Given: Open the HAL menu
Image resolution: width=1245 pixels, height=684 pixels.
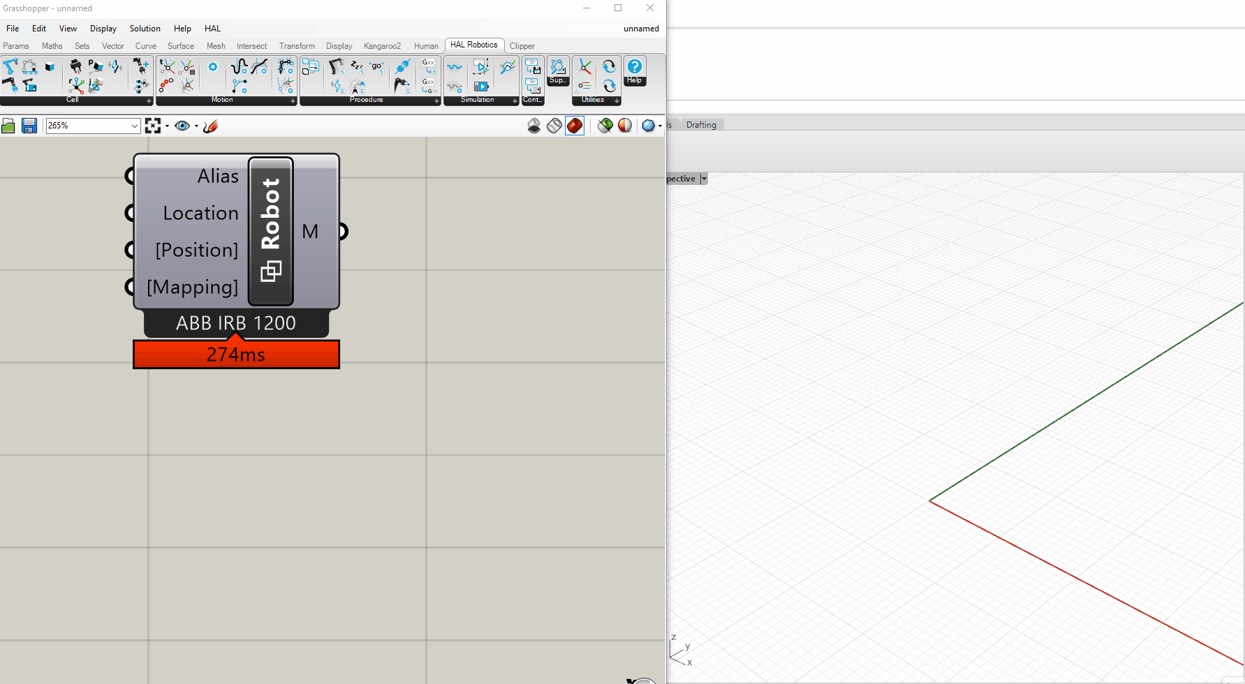Looking at the screenshot, I should [212, 29].
